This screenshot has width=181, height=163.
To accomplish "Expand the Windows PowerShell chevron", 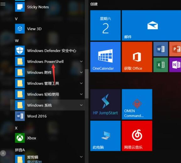I will [x=81, y=61].
